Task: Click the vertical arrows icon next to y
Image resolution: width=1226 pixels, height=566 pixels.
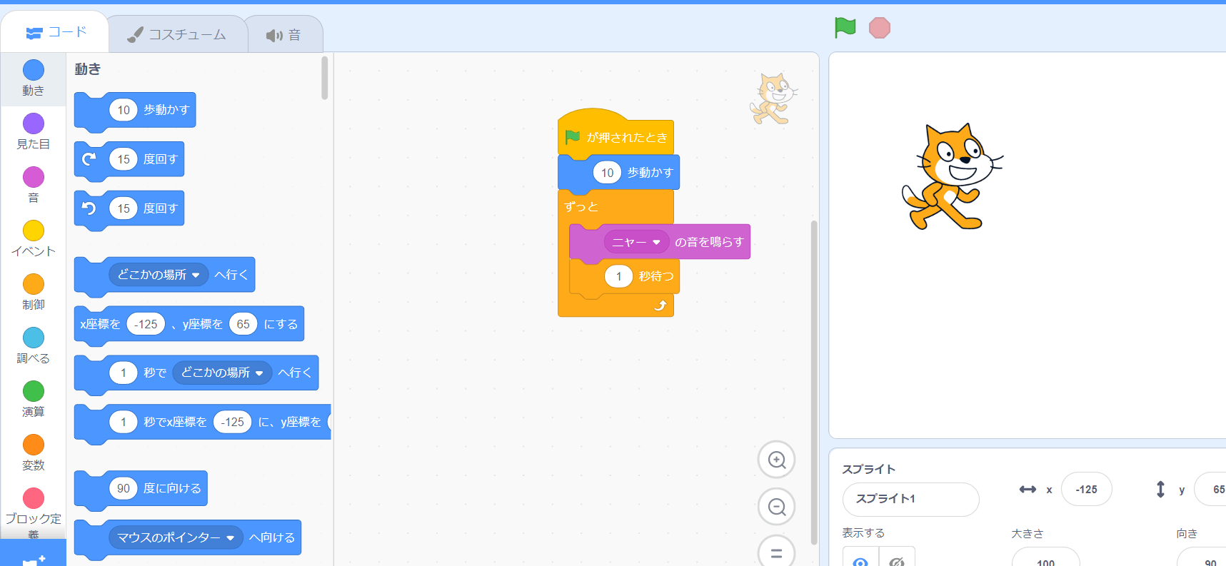Action: [1160, 489]
